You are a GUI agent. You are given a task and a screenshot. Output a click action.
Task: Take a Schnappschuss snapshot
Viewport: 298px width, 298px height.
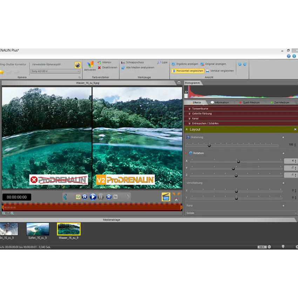[x=133, y=62]
